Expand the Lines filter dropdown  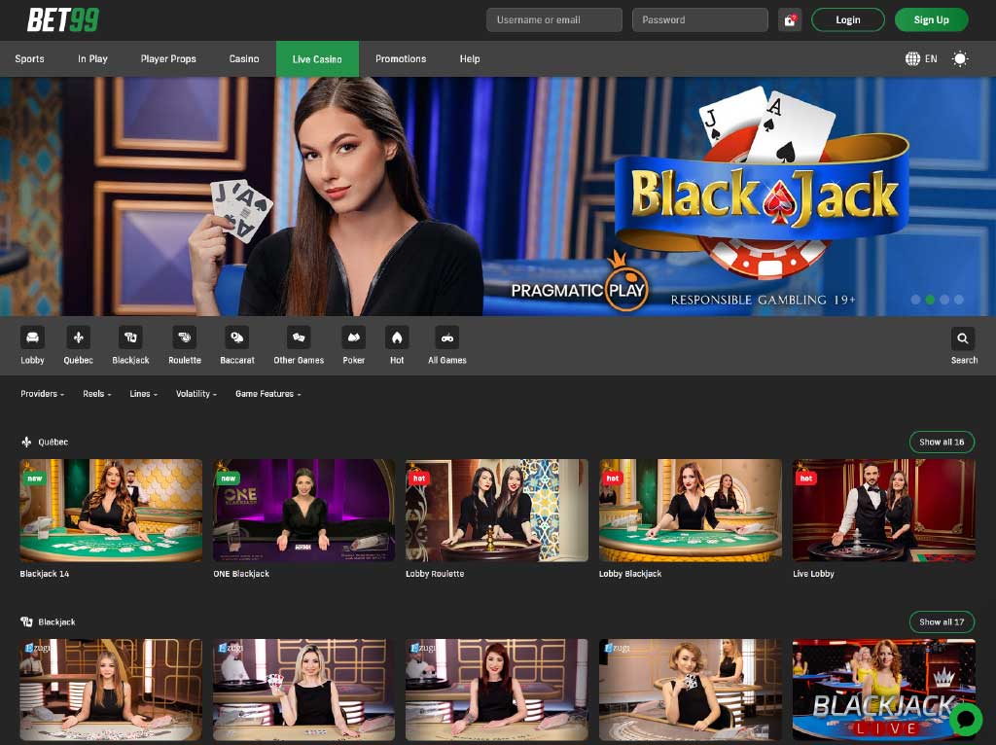point(144,394)
